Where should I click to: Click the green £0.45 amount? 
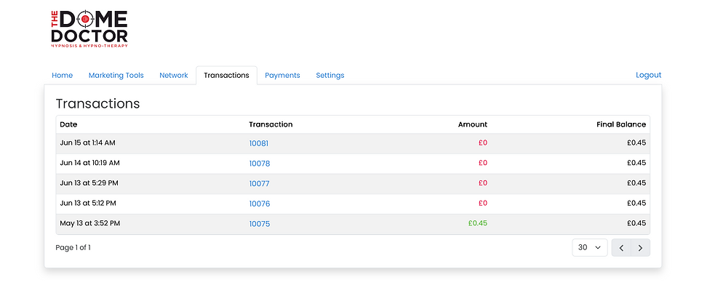(477, 222)
